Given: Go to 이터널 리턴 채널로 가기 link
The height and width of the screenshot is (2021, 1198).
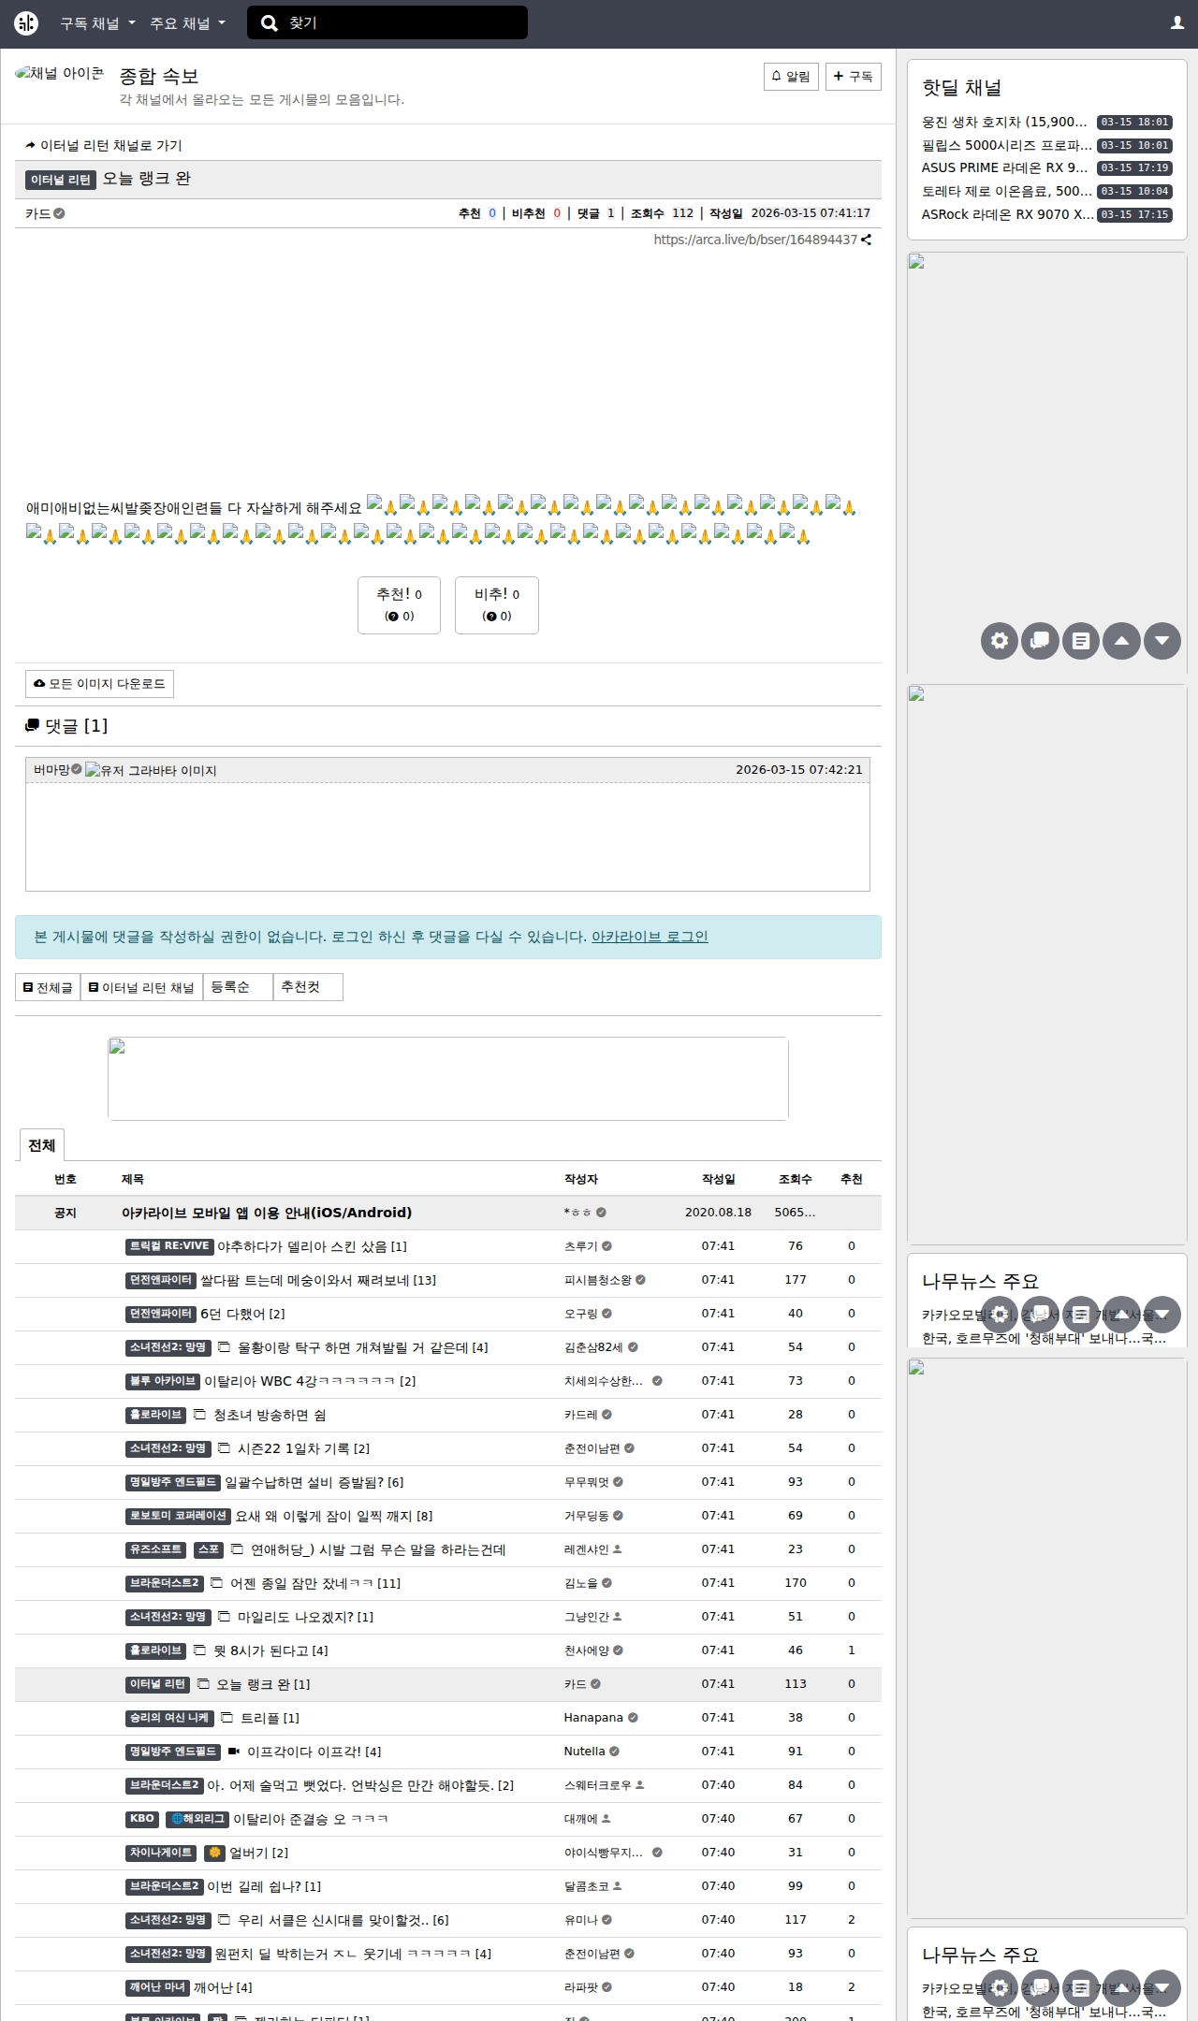Looking at the screenshot, I should [104, 145].
